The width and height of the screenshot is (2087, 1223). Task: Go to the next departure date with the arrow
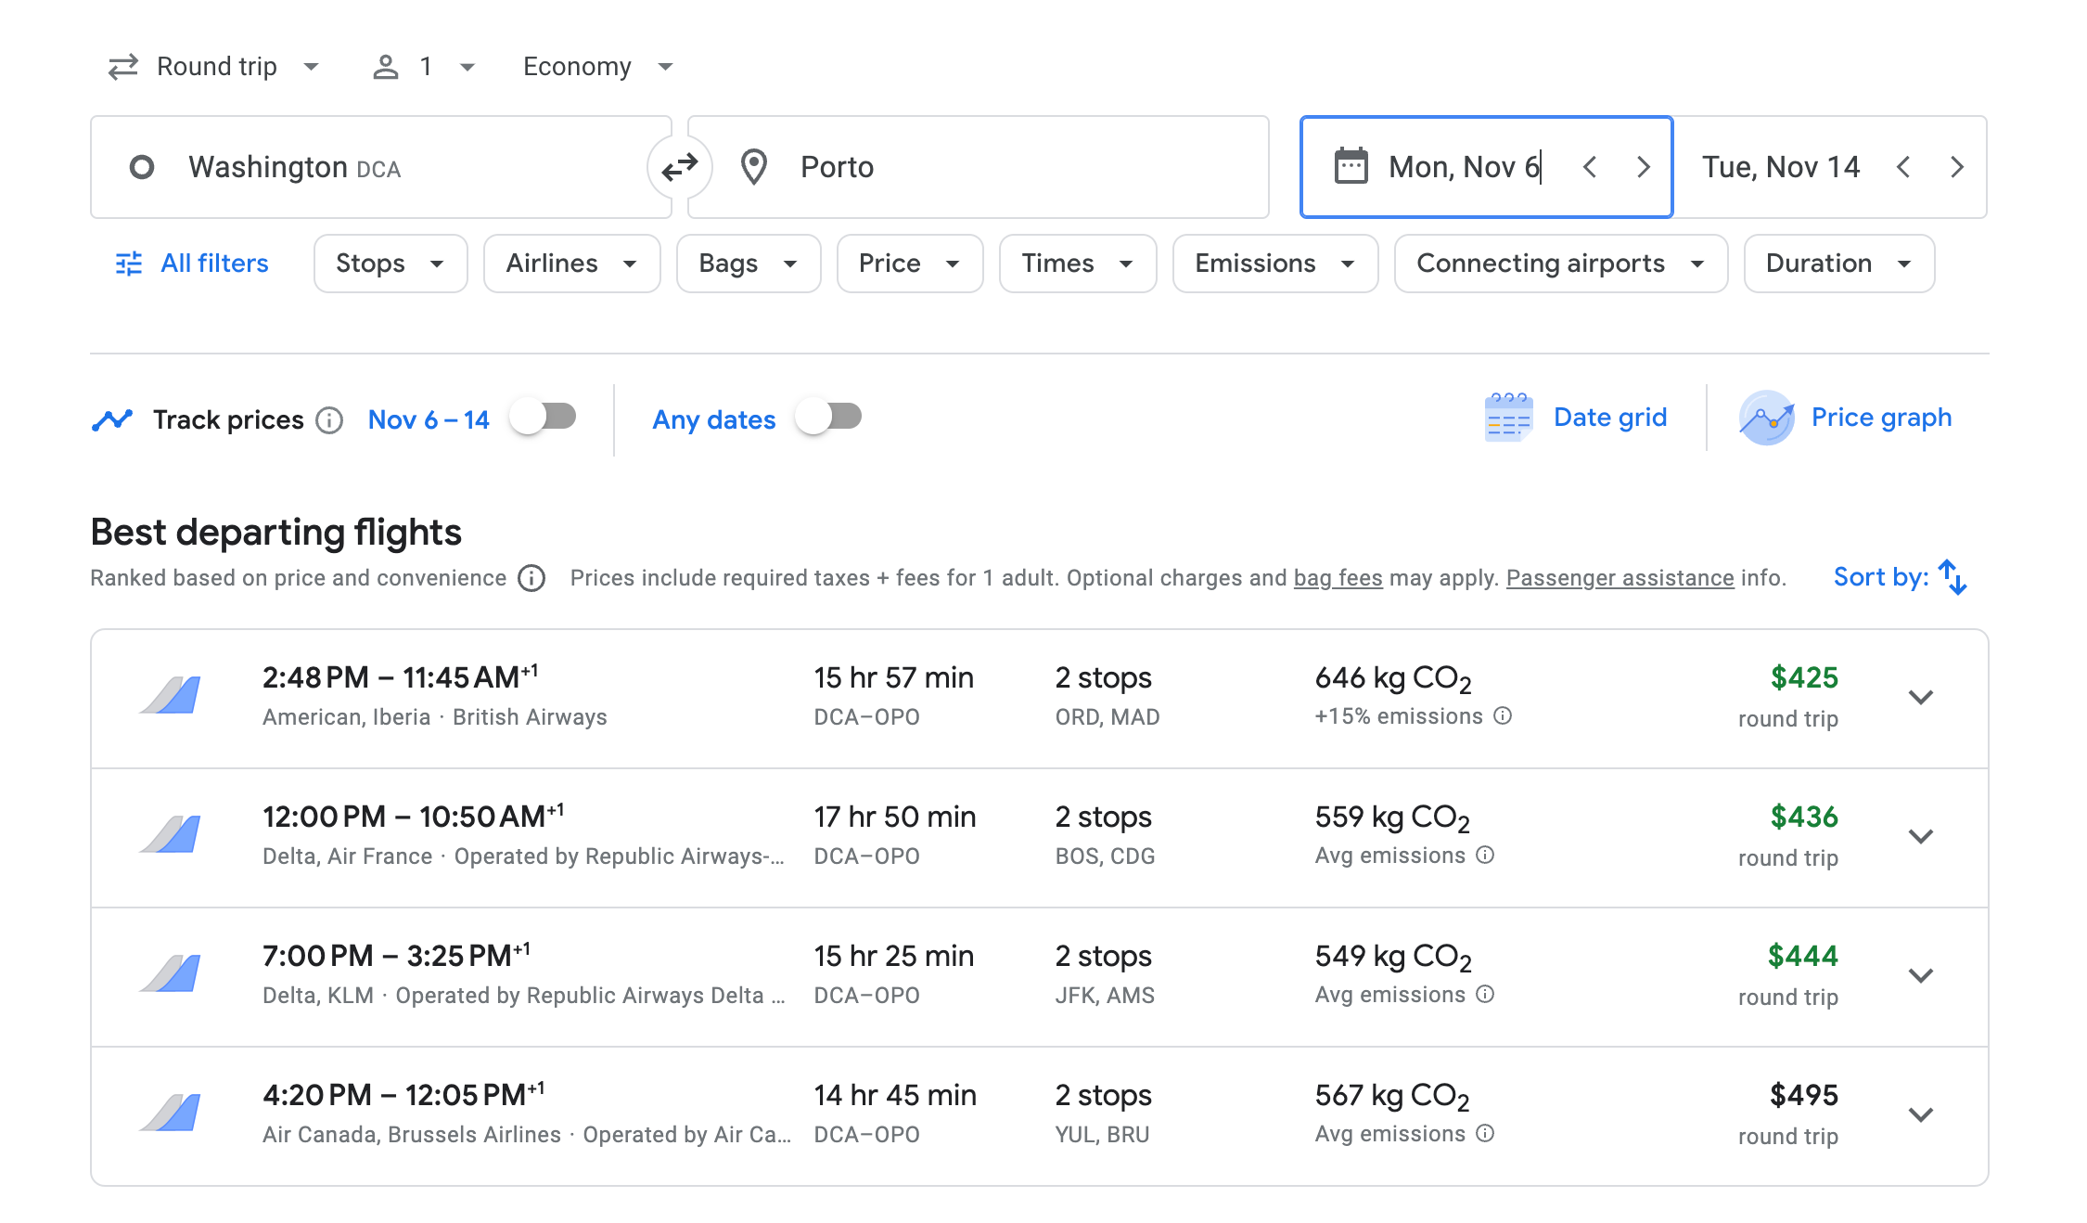(1643, 167)
